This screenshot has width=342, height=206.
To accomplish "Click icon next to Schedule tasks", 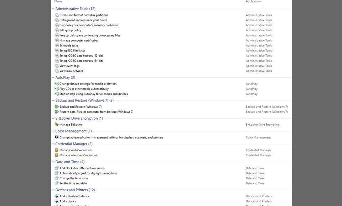I will coord(57,45).
